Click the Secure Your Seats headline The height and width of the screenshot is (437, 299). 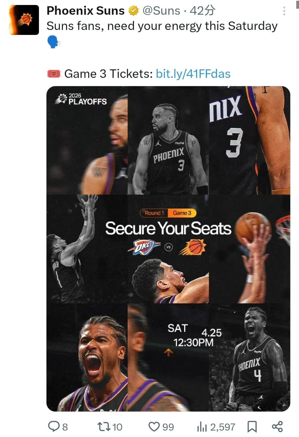[x=168, y=229]
